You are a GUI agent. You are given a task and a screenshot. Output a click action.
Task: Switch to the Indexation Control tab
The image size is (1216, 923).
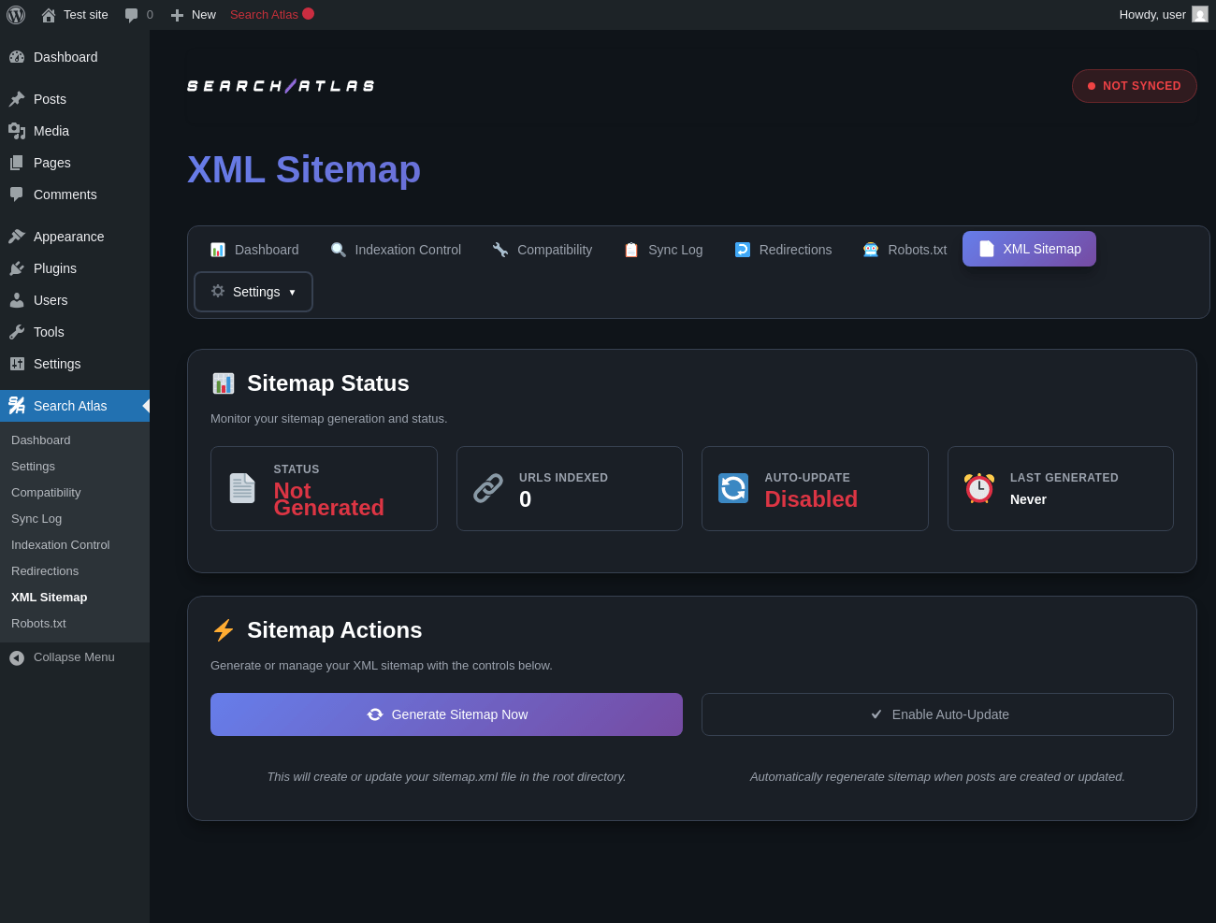396,250
